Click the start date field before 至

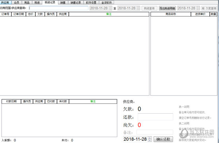99,8
